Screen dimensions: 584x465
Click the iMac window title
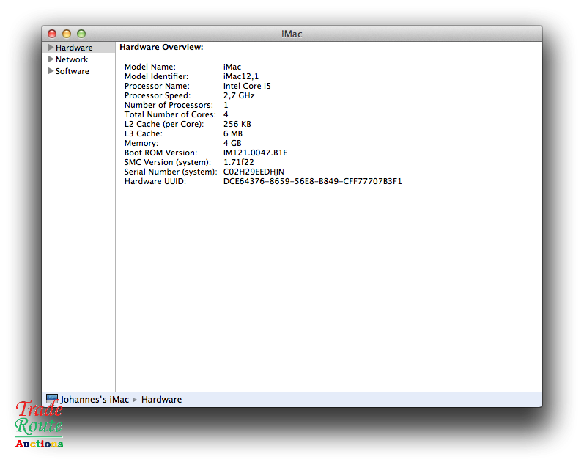(292, 34)
